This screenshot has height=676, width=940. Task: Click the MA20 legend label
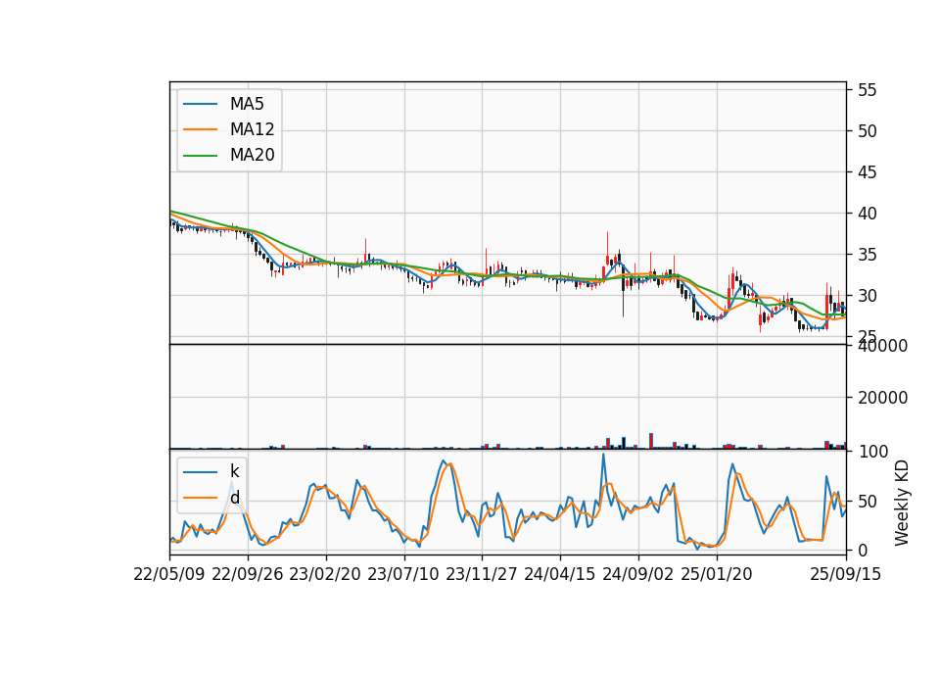(x=252, y=155)
